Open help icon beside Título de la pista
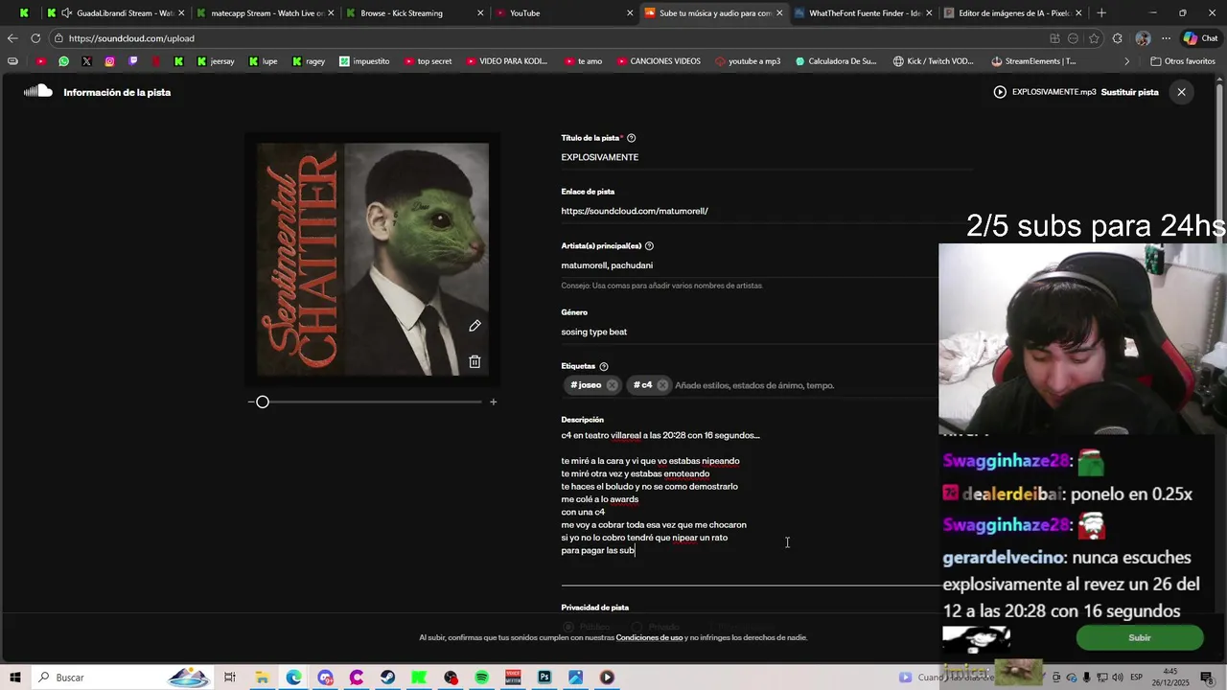 [x=631, y=138]
